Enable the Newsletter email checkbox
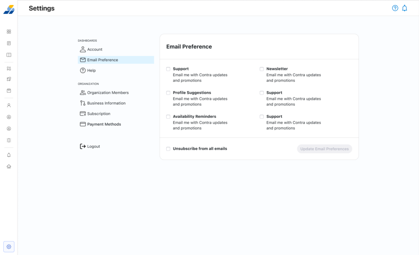419x255 pixels. [x=262, y=69]
